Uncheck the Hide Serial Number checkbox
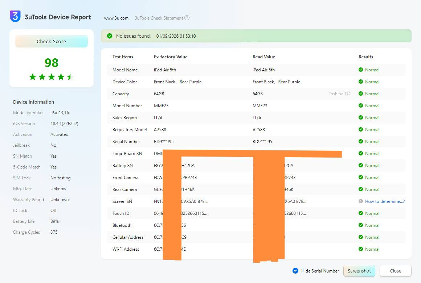Viewport: 421px width, 283px height. coord(295,271)
